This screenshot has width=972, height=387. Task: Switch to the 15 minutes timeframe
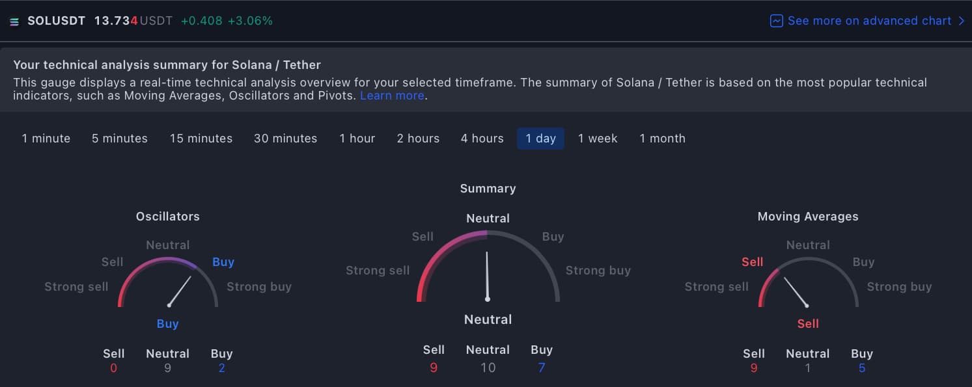[201, 138]
